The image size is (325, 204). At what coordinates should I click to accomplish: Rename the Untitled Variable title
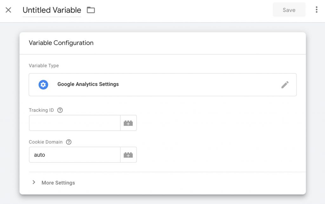[x=51, y=10]
